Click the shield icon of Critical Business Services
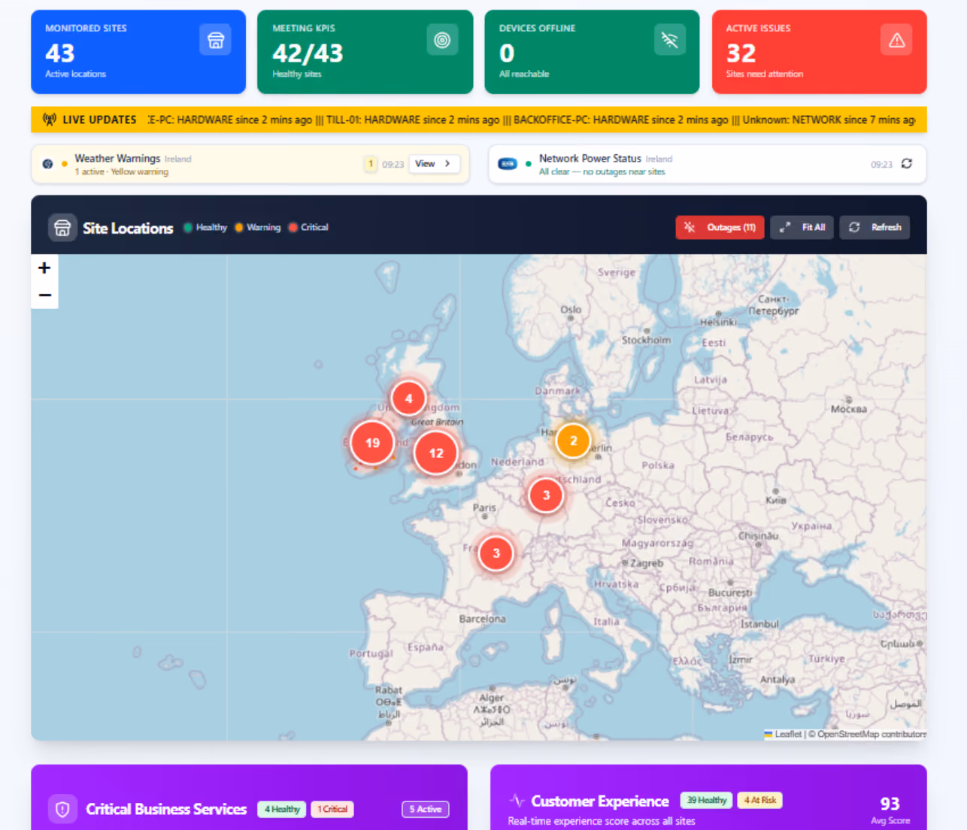Viewport: 967px width, 830px height. [62, 809]
